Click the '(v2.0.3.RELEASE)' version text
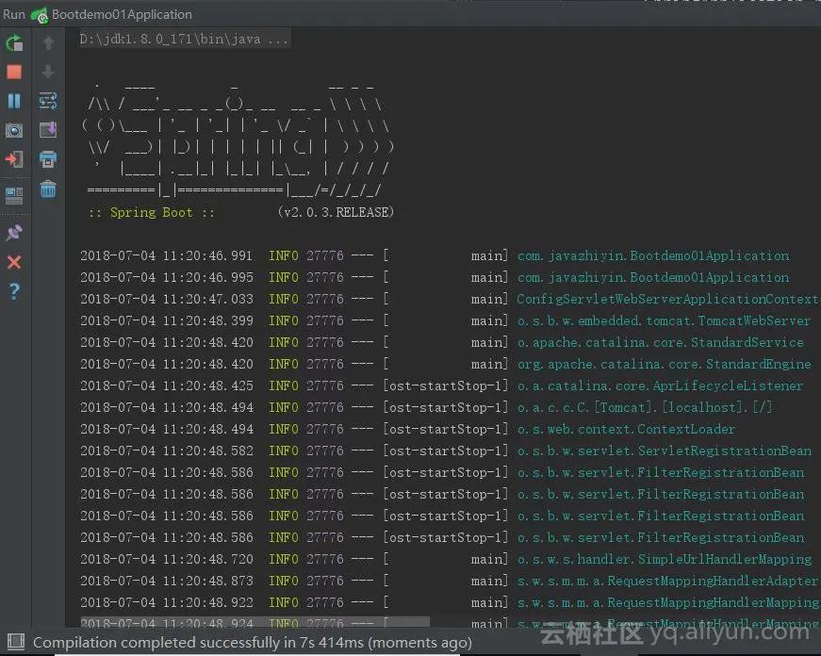This screenshot has width=821, height=656. tap(336, 212)
